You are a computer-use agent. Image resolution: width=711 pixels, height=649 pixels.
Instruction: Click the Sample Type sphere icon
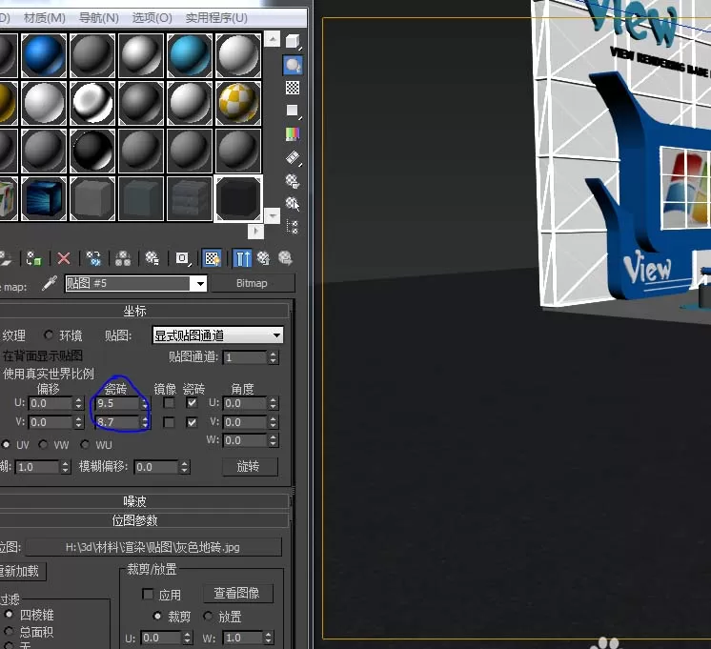pos(293,42)
